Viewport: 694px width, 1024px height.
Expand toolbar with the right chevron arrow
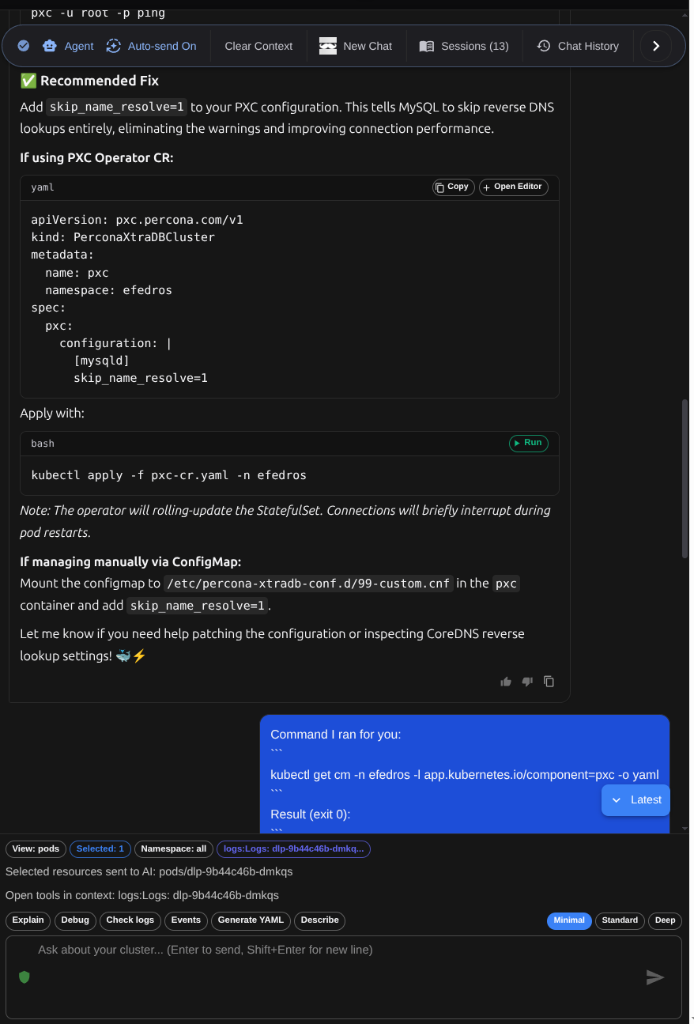point(656,46)
